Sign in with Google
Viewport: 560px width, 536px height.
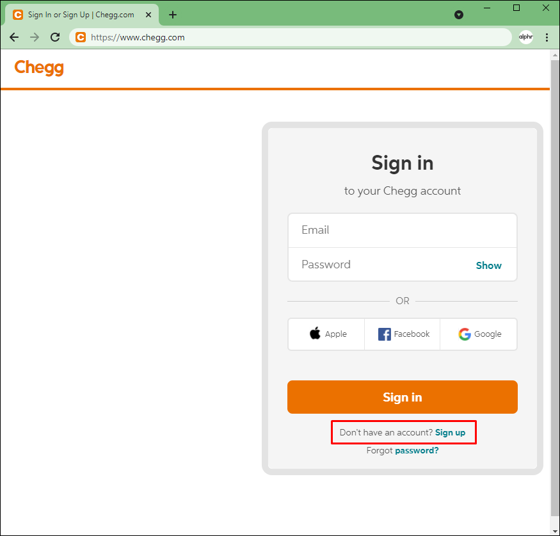tap(479, 334)
